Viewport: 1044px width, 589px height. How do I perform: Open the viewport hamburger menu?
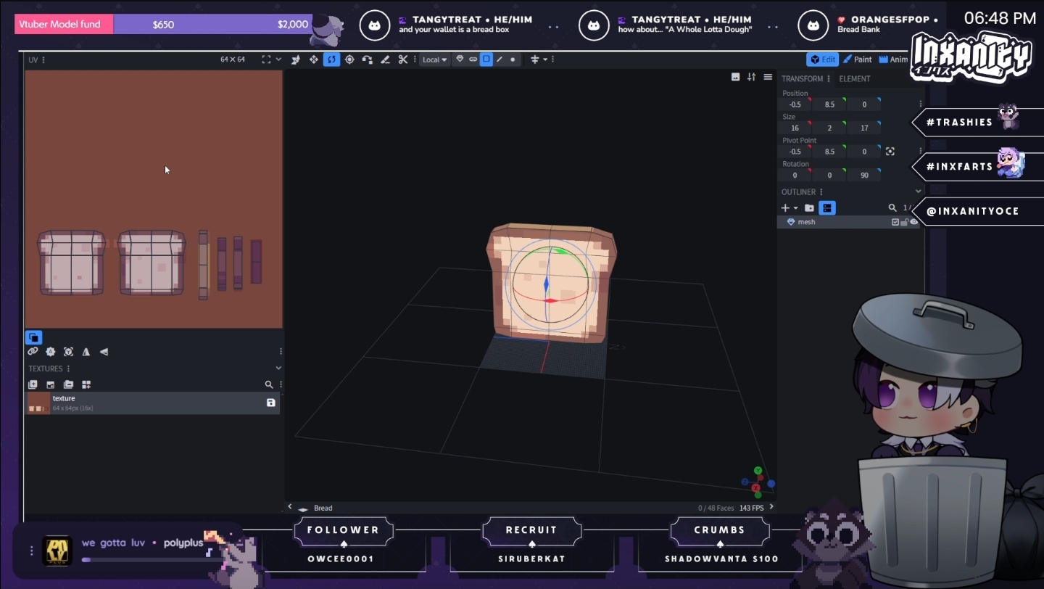(768, 77)
